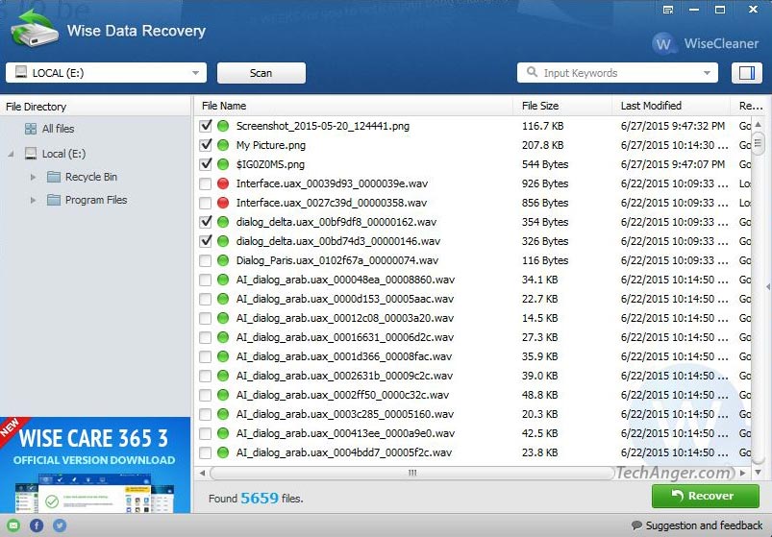Toggle the preview panel layout icon
The image size is (772, 537).
tap(746, 73)
